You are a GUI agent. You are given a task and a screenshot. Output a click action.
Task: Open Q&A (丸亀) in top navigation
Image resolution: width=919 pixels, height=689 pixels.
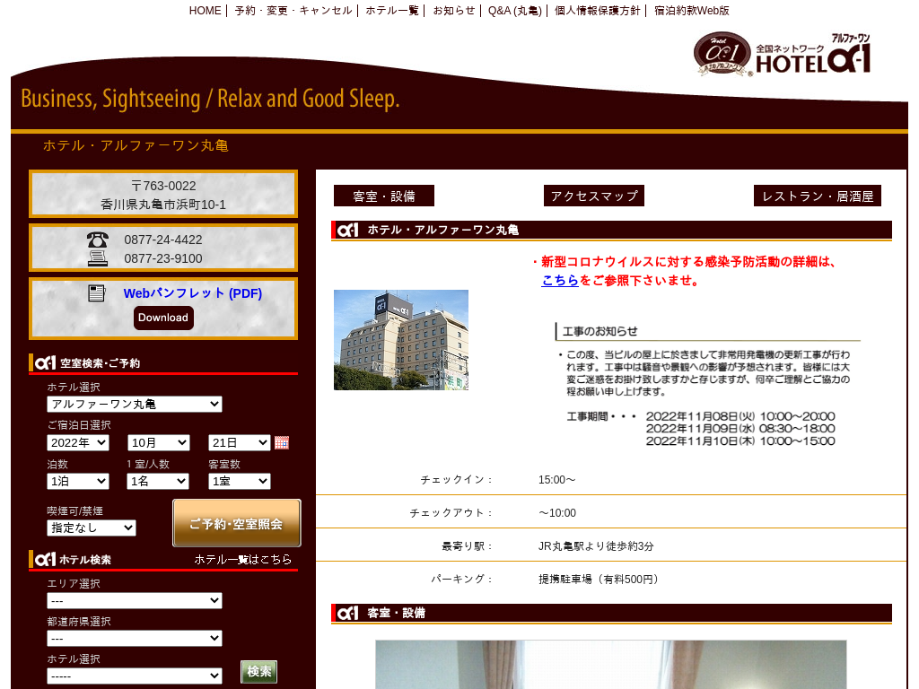pyautogui.click(x=514, y=11)
